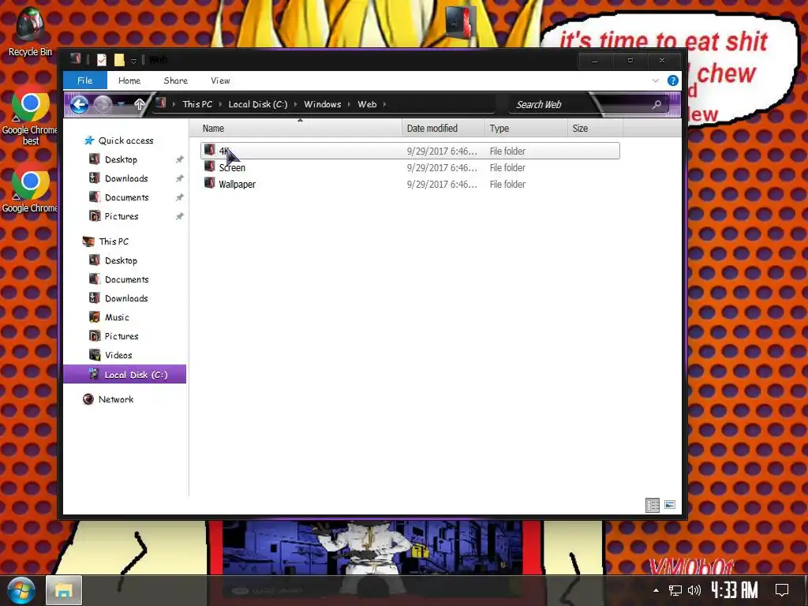The width and height of the screenshot is (808, 606).
Task: Click the Screen folder icon
Action: 209,166
